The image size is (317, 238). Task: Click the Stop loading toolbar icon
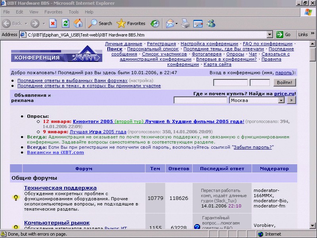click(53, 23)
